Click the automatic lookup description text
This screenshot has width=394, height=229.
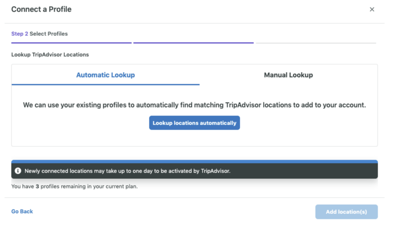194,105
